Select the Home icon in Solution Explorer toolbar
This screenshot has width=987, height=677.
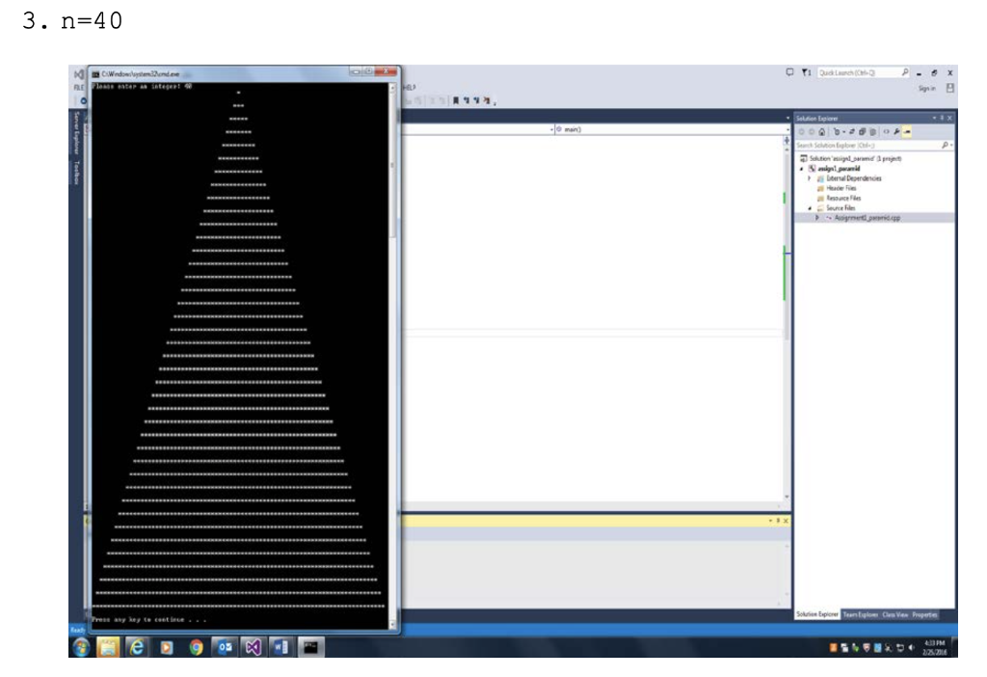tap(821, 132)
